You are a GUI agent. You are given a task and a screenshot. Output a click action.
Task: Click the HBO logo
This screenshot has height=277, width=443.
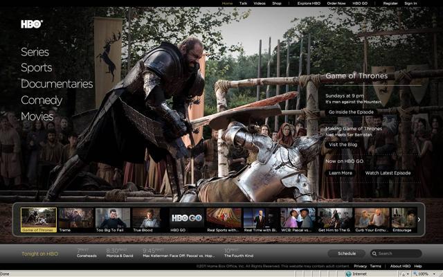point(32,24)
